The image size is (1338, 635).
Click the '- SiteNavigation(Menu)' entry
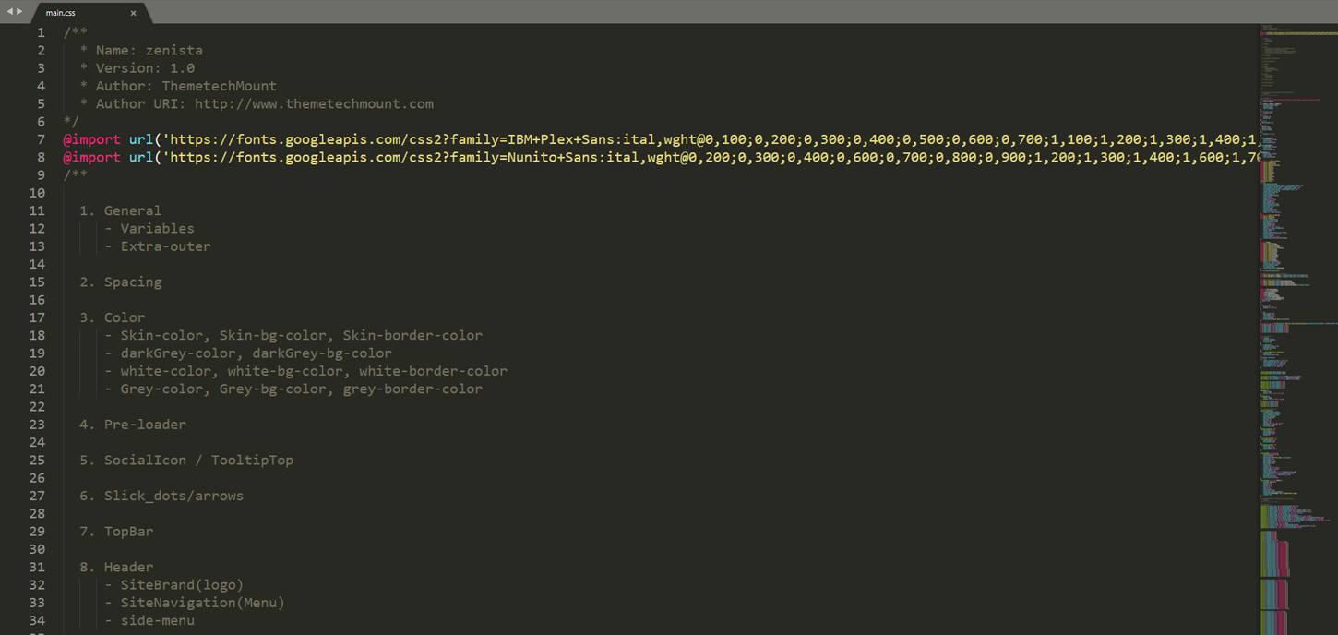coord(195,603)
